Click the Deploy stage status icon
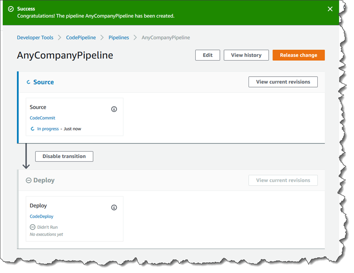Screen dimensions: 354x273 coord(29,181)
